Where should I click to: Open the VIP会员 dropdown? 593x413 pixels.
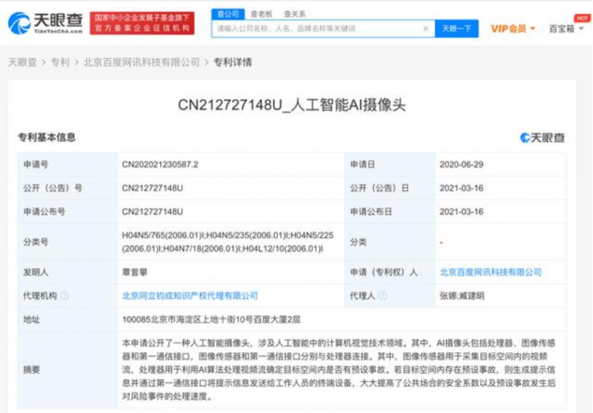point(513,29)
